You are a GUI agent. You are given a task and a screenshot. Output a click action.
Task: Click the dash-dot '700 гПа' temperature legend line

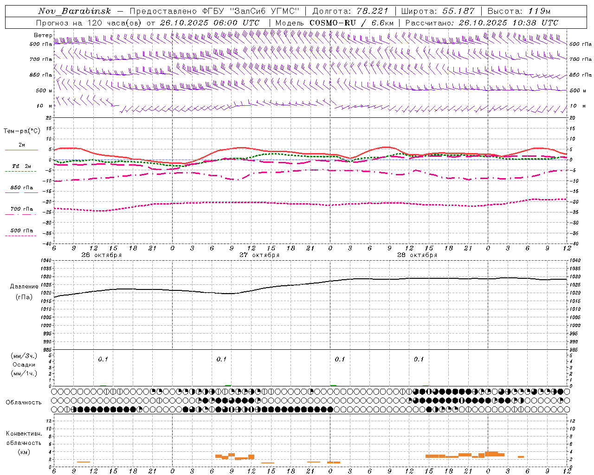20,214
